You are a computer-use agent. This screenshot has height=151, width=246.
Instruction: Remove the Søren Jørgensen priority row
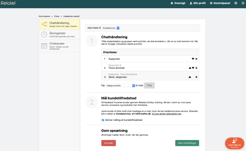[196, 77]
